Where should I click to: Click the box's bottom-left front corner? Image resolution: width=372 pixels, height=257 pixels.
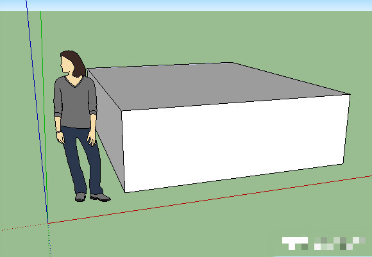125,192
